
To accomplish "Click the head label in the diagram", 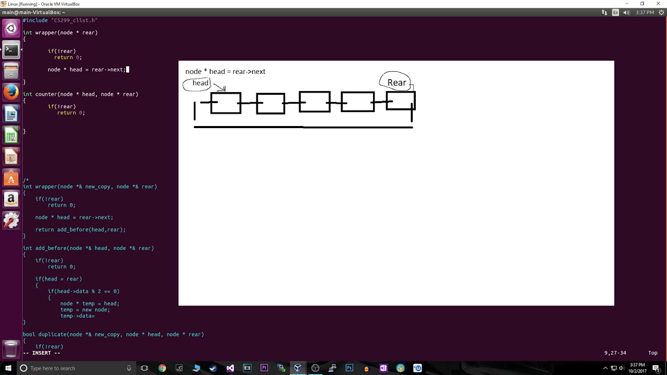I will coord(201,83).
